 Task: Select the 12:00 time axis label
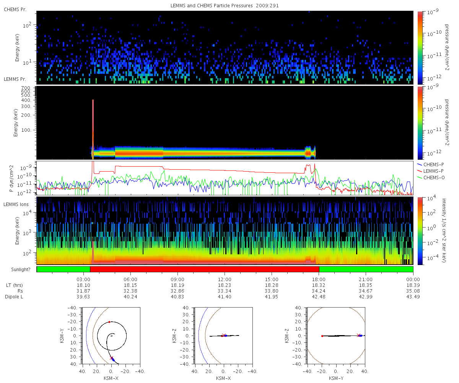[225, 279]
